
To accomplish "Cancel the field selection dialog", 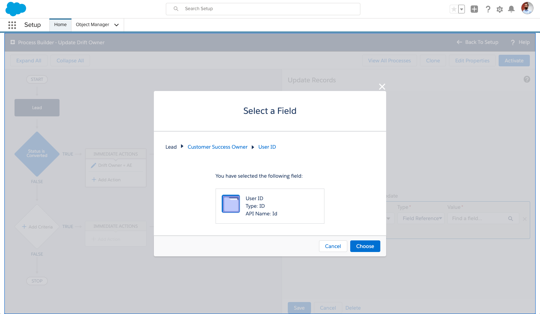I will (x=333, y=246).
